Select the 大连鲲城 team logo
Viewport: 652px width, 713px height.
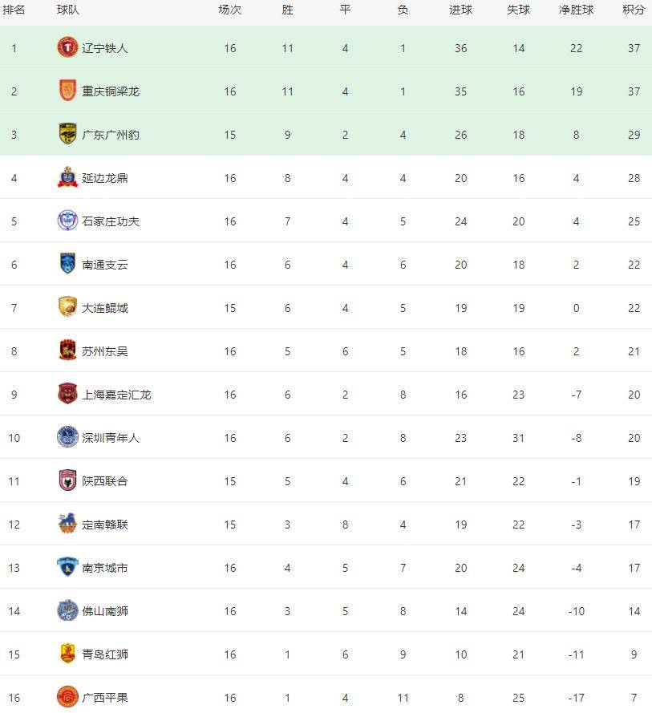(x=67, y=307)
